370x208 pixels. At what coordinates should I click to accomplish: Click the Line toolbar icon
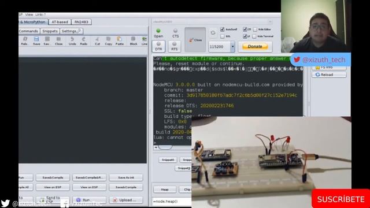pos(144,40)
